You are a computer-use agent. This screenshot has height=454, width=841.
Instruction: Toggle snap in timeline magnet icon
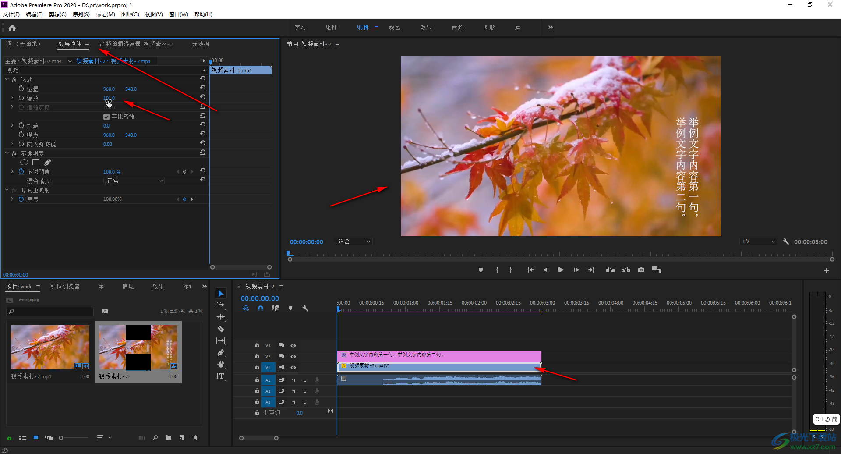click(x=261, y=309)
